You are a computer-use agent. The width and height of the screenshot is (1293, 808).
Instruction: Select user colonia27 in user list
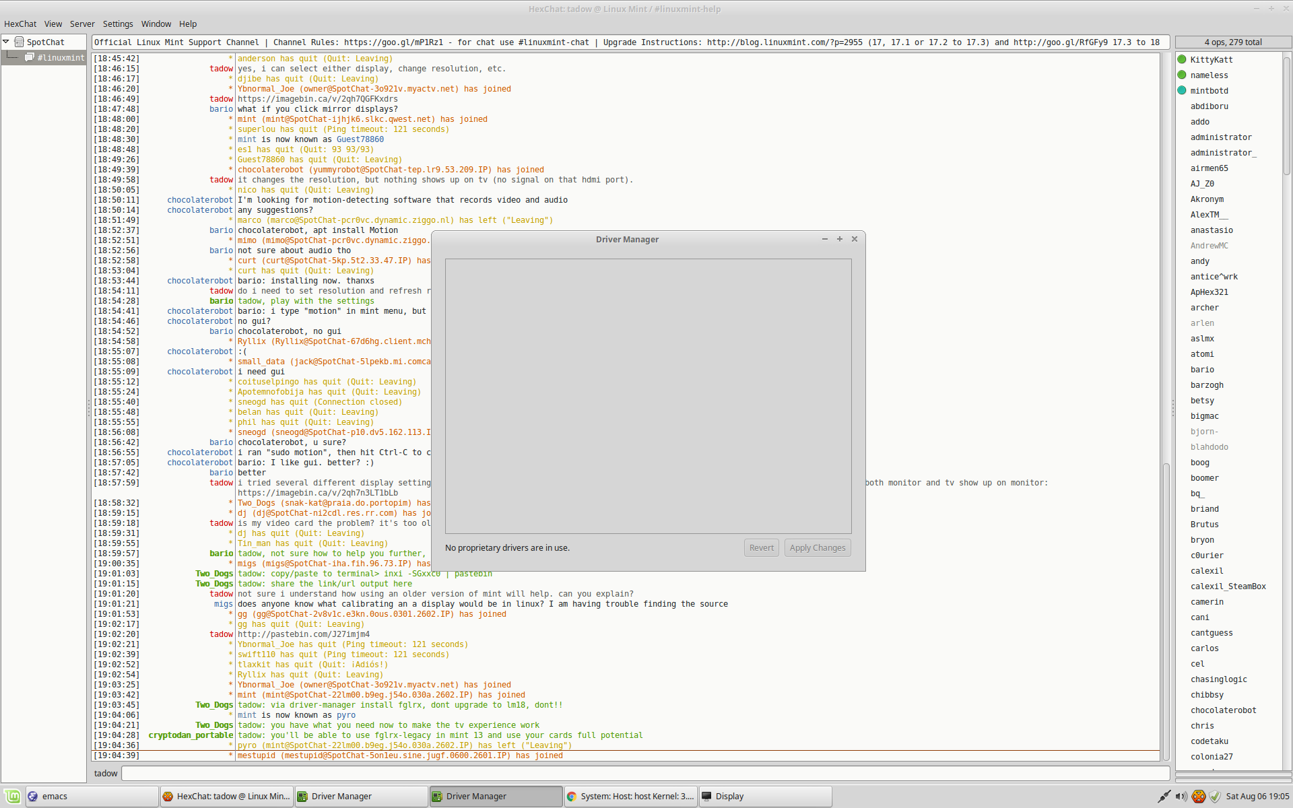[1212, 756]
